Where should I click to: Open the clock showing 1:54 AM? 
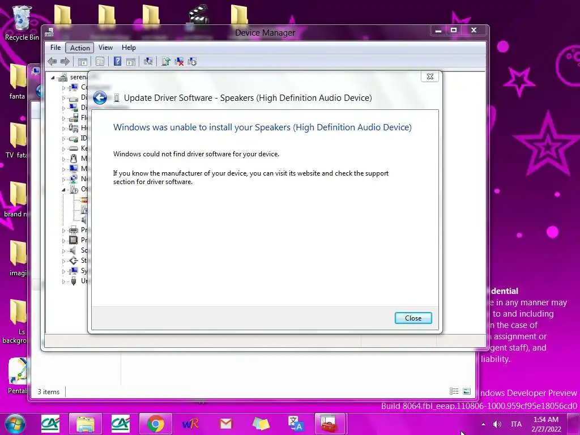pos(546,424)
